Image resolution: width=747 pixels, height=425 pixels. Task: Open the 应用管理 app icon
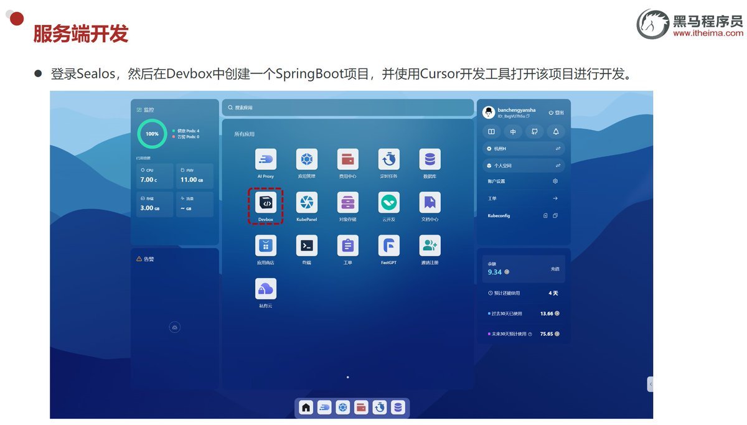point(306,159)
